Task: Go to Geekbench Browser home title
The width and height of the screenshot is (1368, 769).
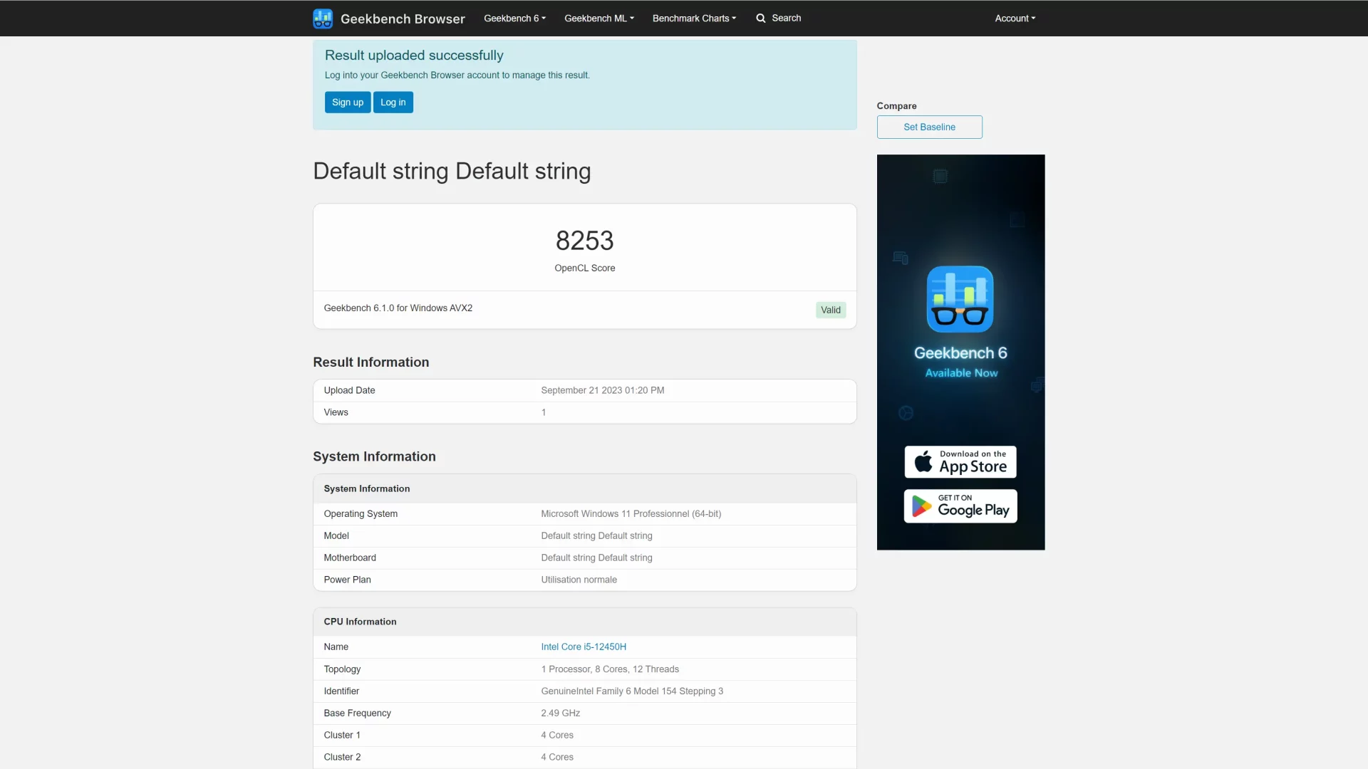Action: tap(403, 19)
